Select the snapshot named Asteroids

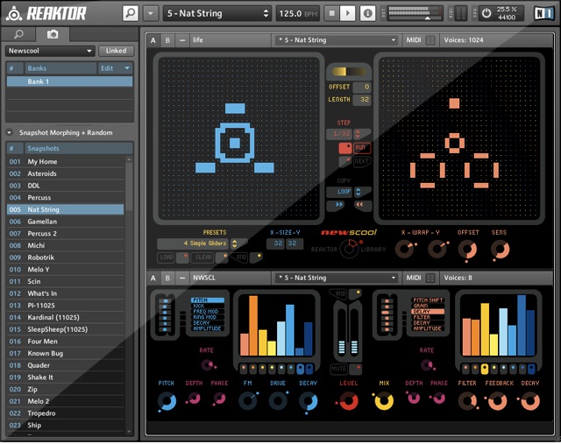[x=66, y=173]
